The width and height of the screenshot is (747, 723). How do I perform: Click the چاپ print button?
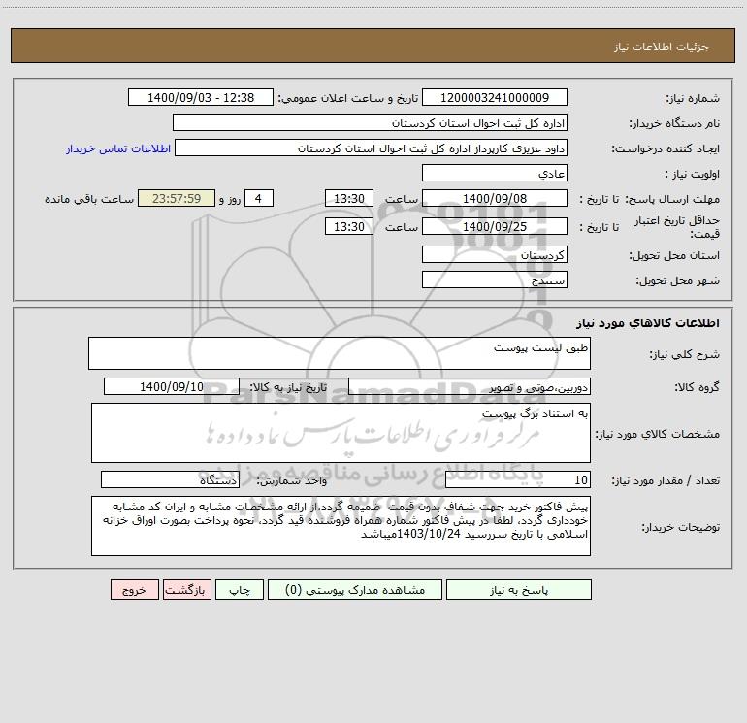click(240, 590)
